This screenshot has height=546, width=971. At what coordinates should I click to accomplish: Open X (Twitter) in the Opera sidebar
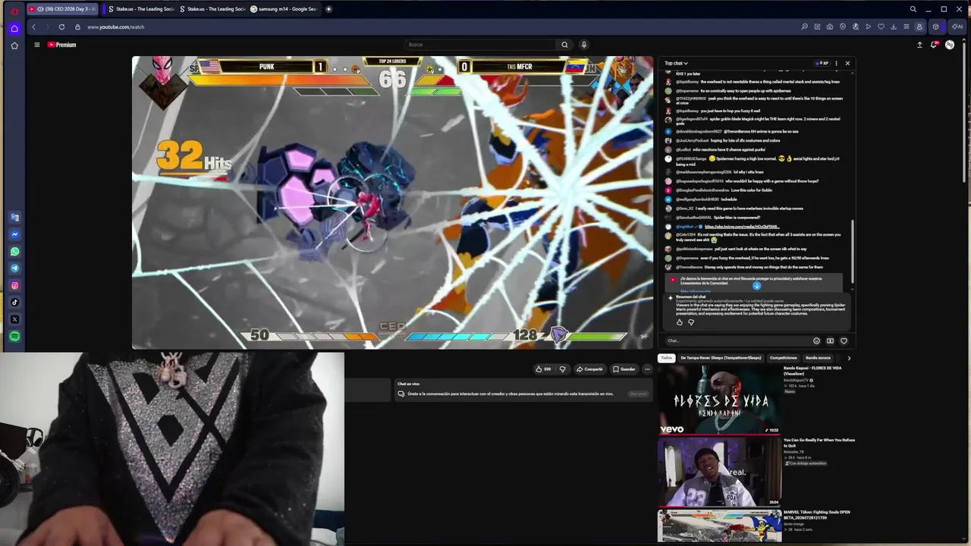14,319
